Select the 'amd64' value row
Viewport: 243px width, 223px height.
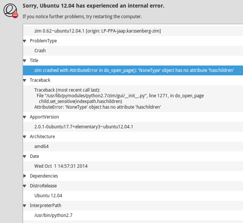(133, 147)
